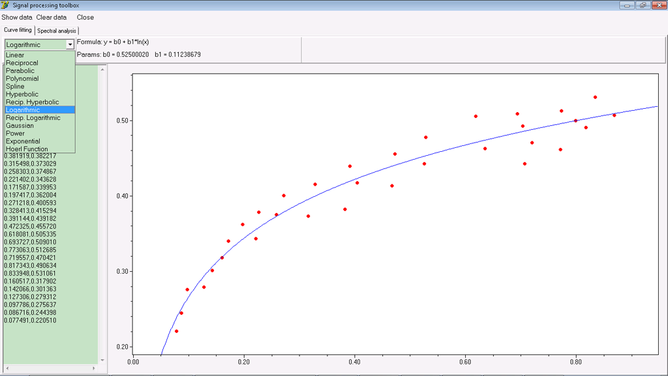Open the Show data menu
Viewport: 668px width, 376px height.
click(17, 18)
